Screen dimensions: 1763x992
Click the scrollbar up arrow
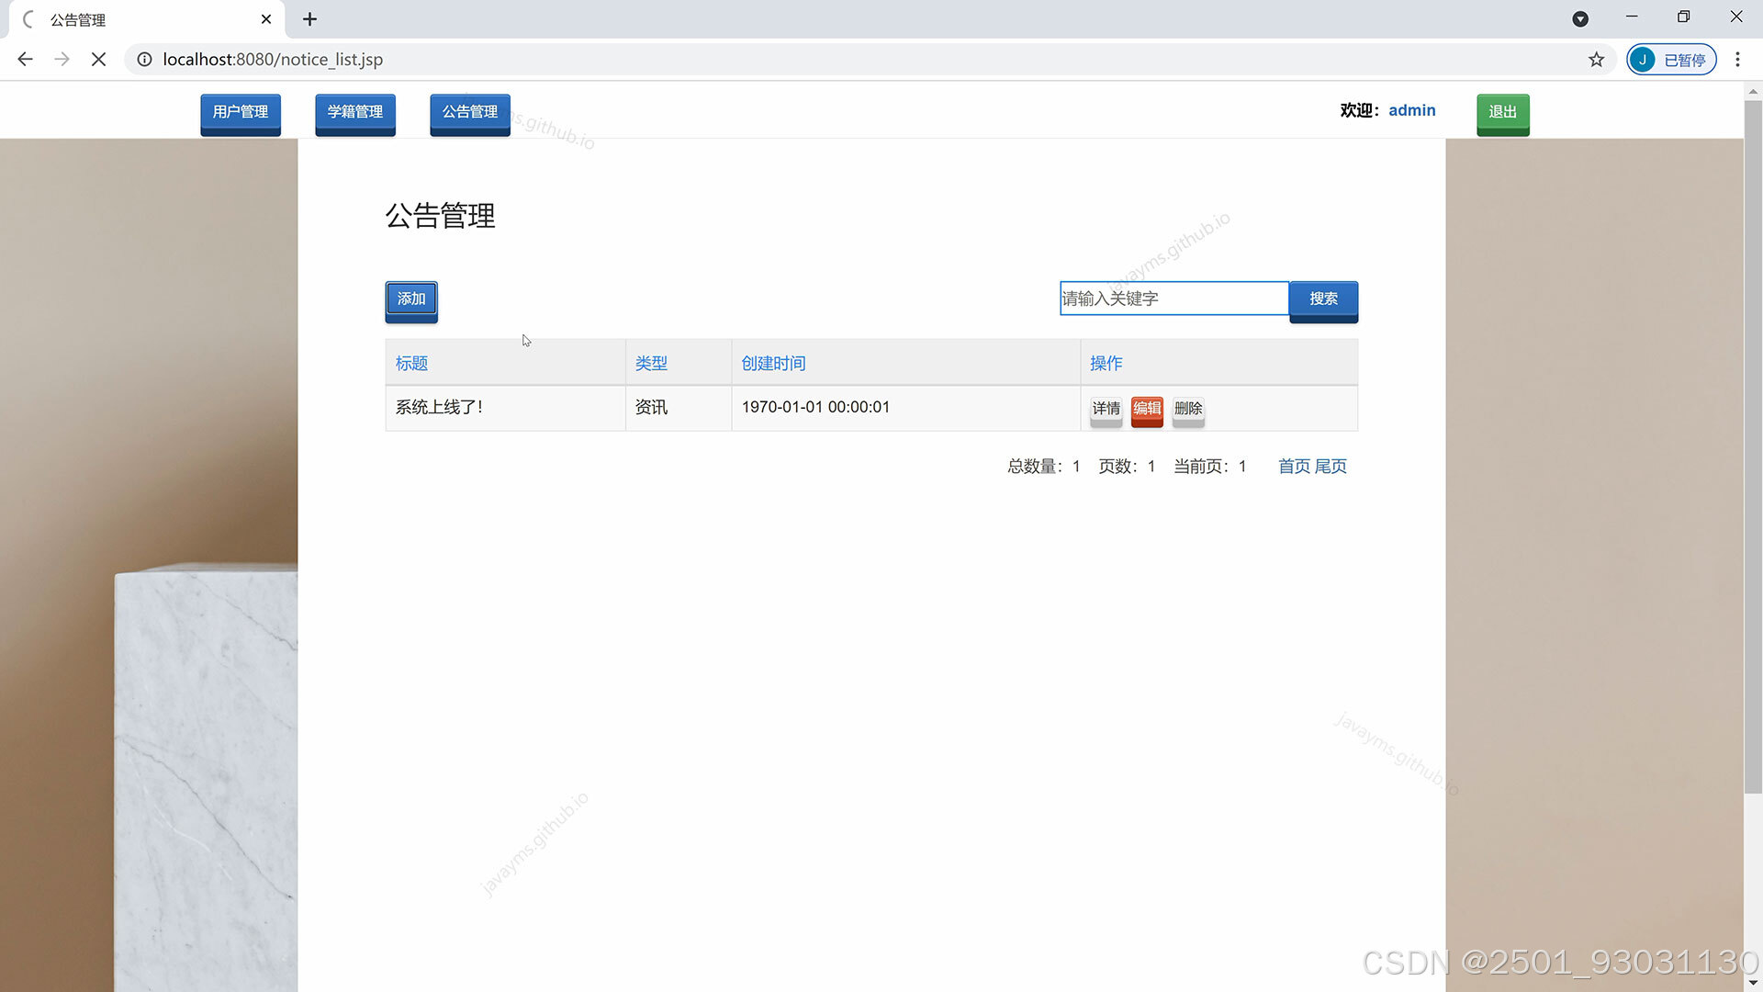[x=1753, y=91]
